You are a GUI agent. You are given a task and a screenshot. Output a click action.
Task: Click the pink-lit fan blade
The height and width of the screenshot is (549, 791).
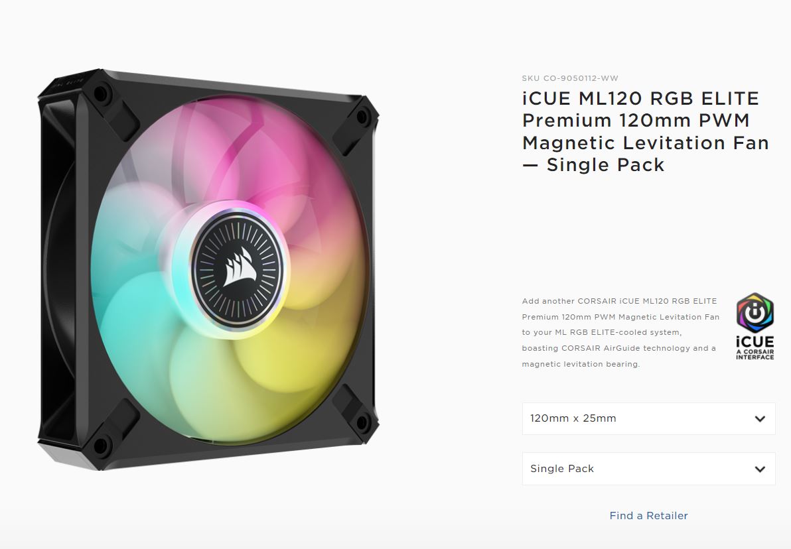pos(273,151)
